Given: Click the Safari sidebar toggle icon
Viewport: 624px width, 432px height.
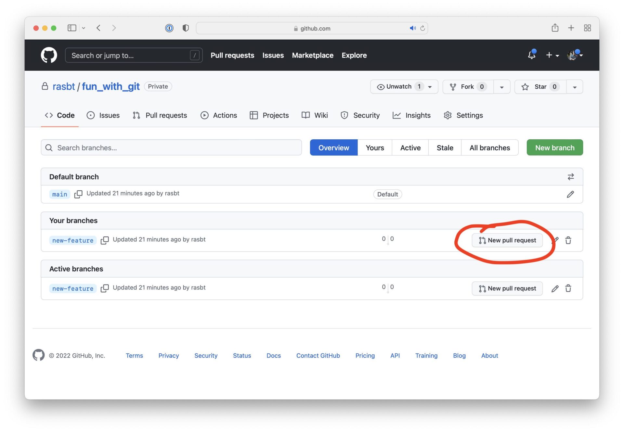Looking at the screenshot, I should [72, 28].
